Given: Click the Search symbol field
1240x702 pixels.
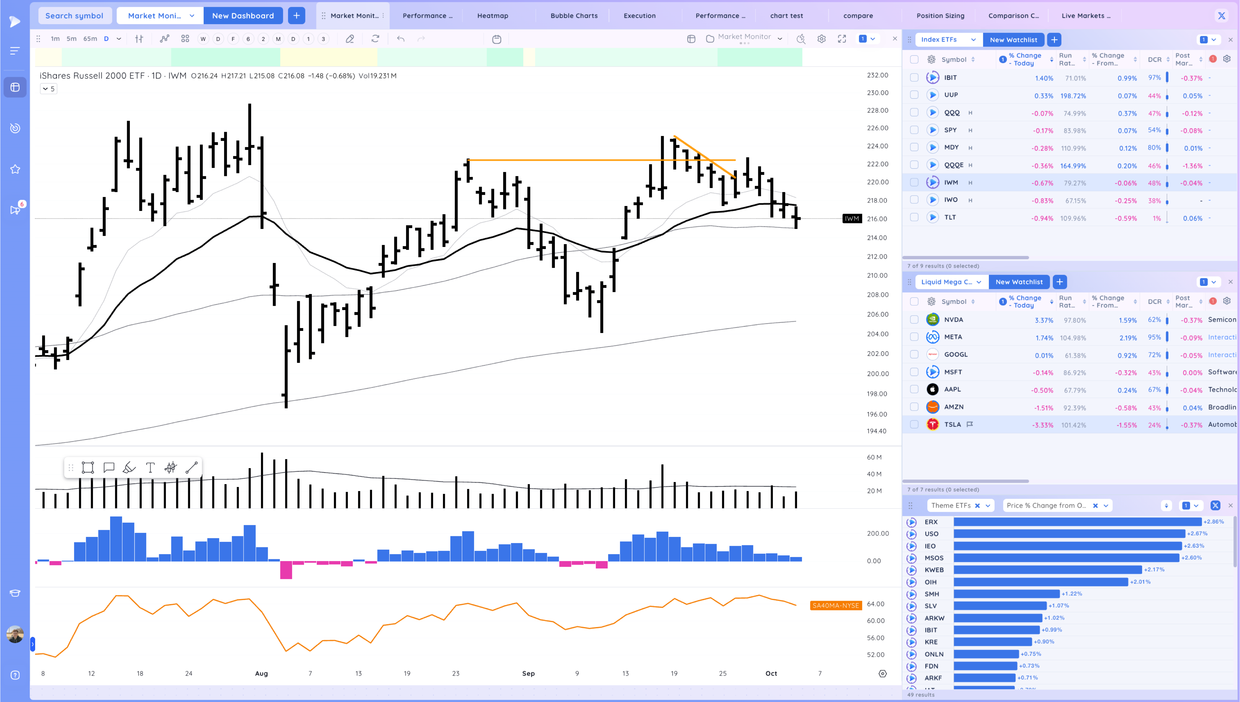Looking at the screenshot, I should [74, 15].
